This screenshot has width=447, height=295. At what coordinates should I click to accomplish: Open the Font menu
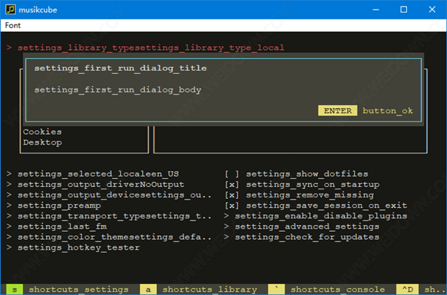point(13,25)
